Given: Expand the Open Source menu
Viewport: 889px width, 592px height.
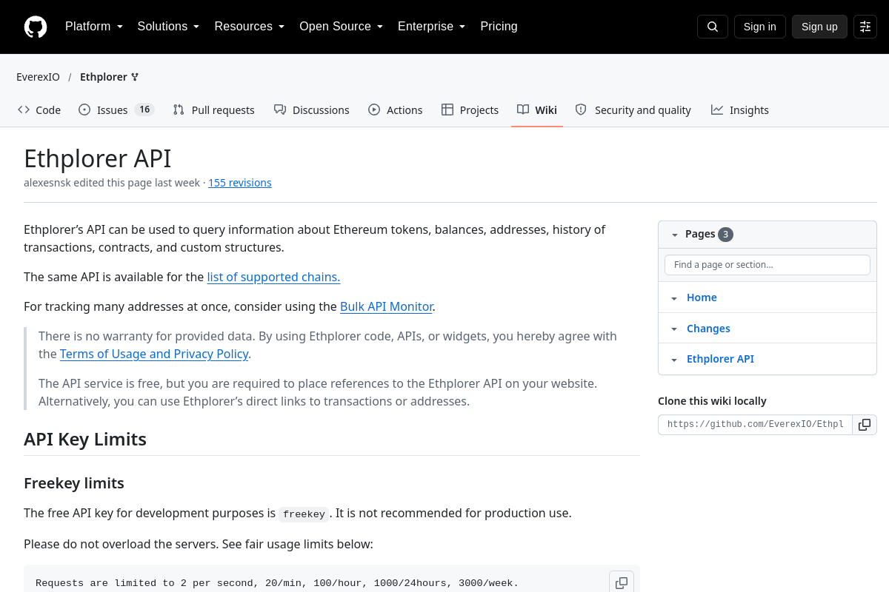Looking at the screenshot, I should 341,27.
